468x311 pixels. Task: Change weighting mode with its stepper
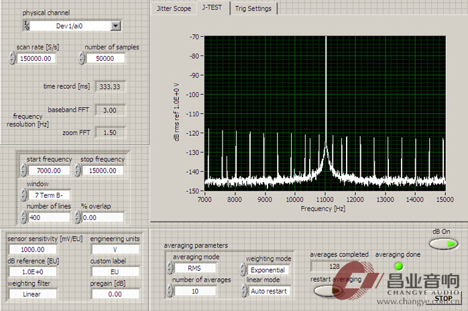point(243,270)
